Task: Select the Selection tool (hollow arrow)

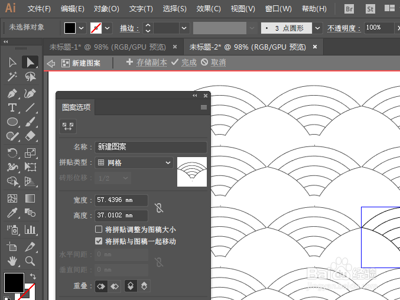Action: pyautogui.click(x=12, y=62)
